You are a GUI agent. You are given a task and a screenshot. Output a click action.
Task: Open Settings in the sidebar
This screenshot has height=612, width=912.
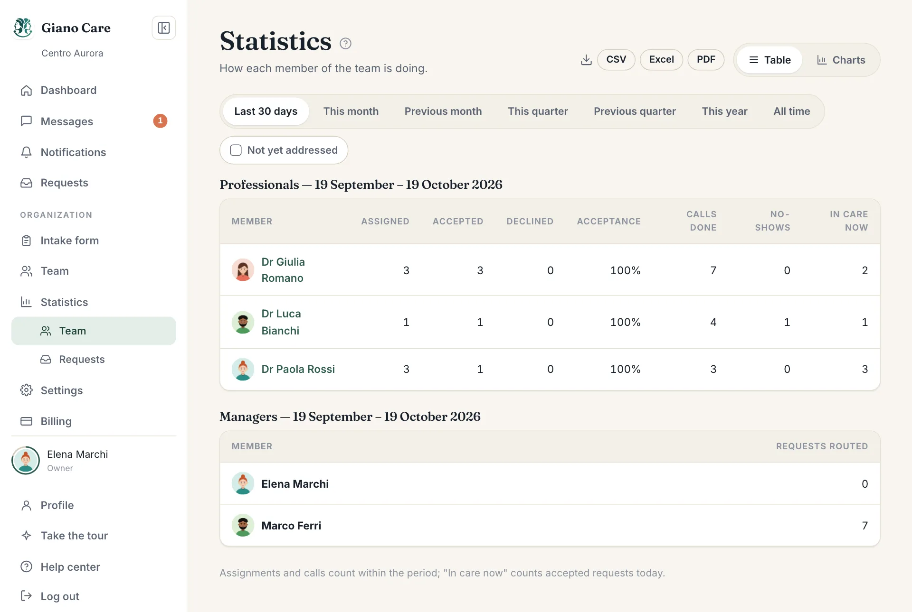[x=94, y=390]
